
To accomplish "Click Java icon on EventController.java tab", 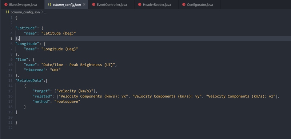I will [93, 4].
